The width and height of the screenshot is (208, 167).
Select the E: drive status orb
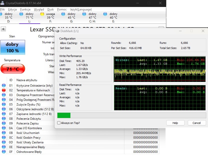click(x=105, y=14)
